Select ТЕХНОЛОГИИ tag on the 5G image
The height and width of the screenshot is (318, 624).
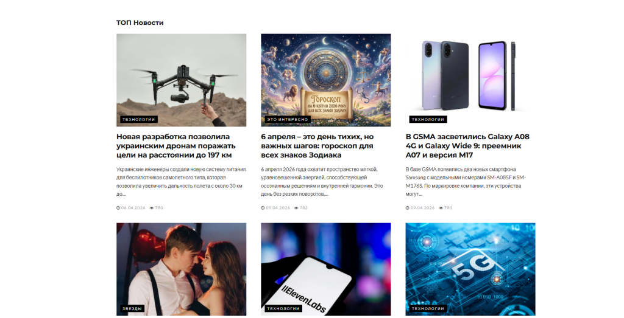pos(428,308)
